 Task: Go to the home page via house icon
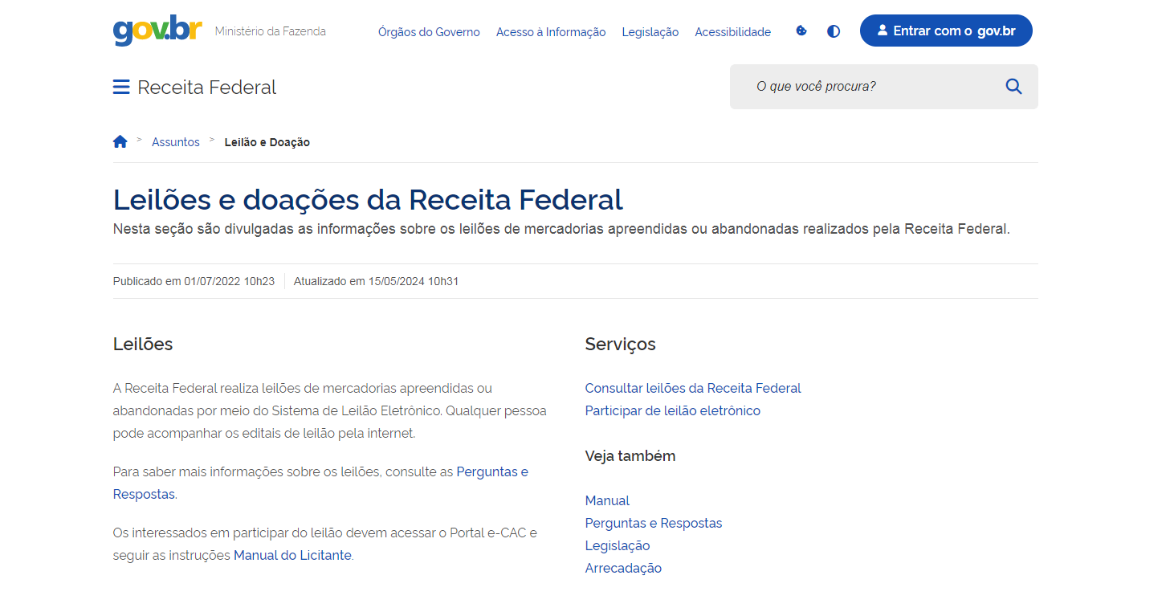(x=120, y=142)
